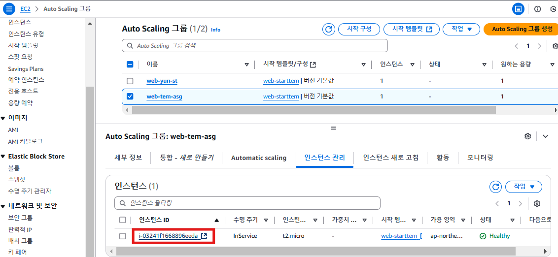Viewport: 558px width, 257px height.
Task: Click the search magnifier in the Auto Scaling group search
Action: [130, 46]
